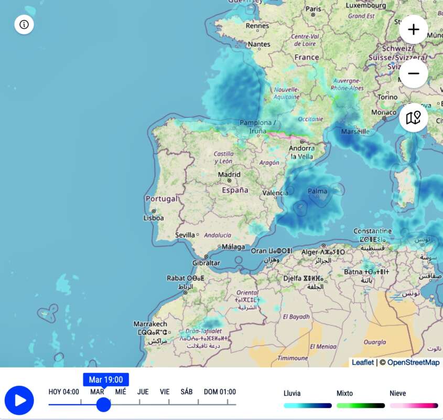The width and height of the screenshot is (443, 420).
Task: Click the Nieve color gradient bar
Action: pos(414,405)
